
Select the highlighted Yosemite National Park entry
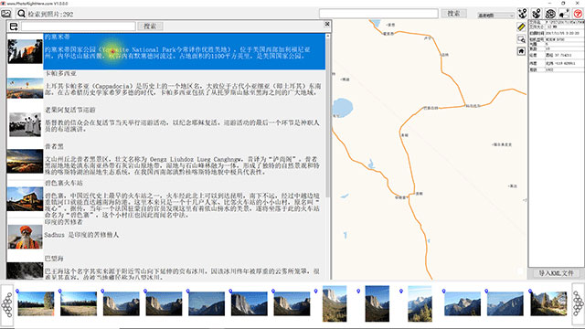pyautogui.click(x=185, y=51)
